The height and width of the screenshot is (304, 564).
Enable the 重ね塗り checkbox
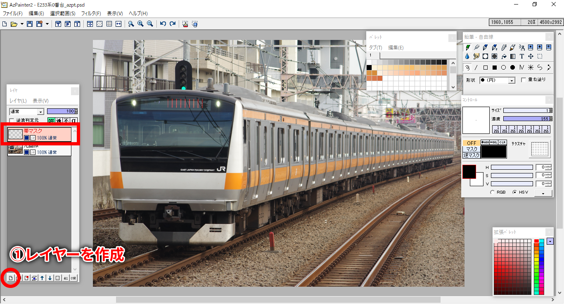pos(524,80)
